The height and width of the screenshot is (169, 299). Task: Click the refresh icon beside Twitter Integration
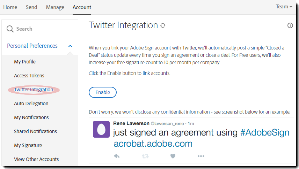tap(163, 25)
